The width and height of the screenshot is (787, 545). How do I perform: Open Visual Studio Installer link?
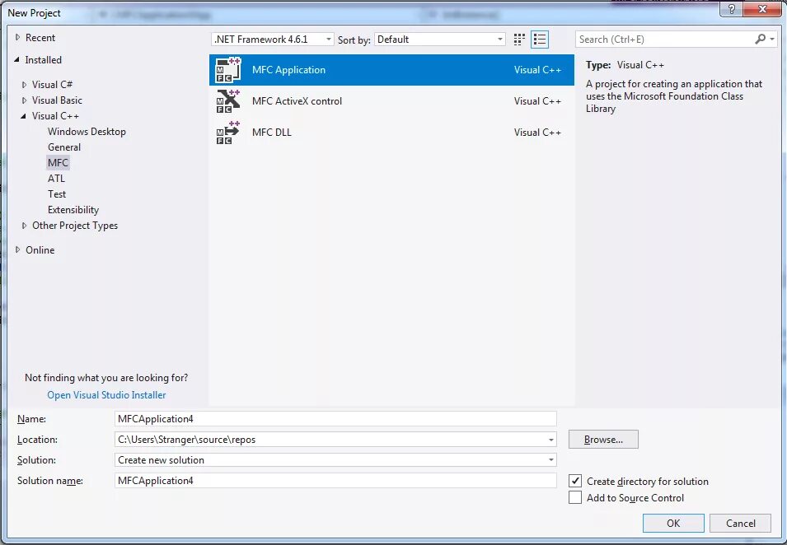[106, 395]
